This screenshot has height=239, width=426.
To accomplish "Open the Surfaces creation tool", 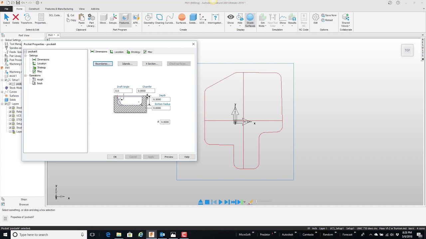I will pos(181,19).
